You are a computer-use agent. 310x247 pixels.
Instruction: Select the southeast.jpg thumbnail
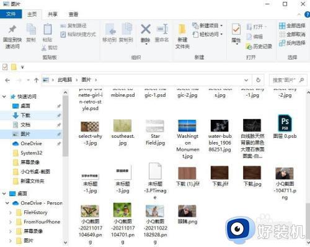click(x=122, y=126)
